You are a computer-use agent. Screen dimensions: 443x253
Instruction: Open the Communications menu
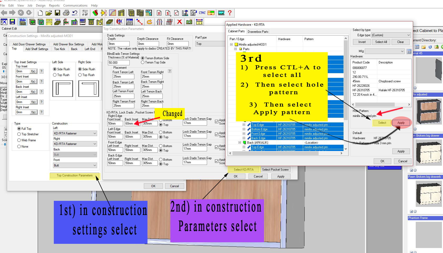point(75,6)
